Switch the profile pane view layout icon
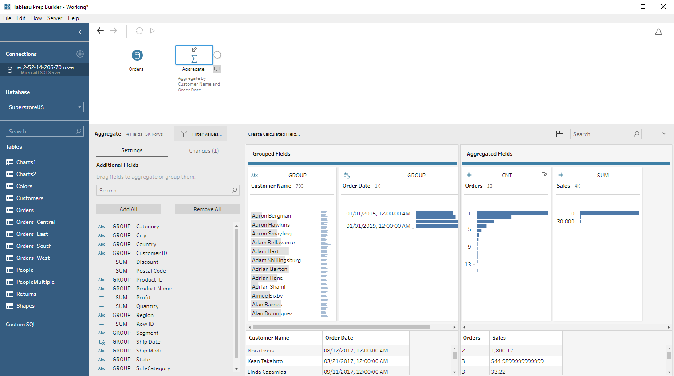 [560, 134]
